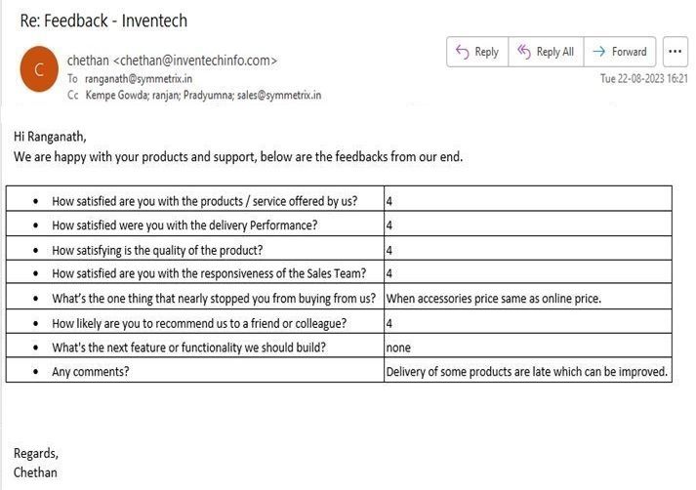Click the greeting line "Hi Ranganath,"
This screenshot has height=490, width=696.
[x=50, y=136]
